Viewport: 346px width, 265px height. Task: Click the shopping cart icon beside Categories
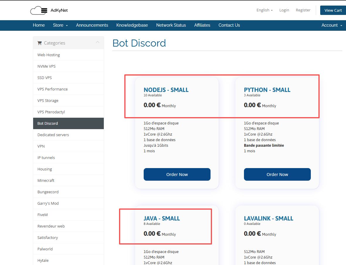coord(40,43)
